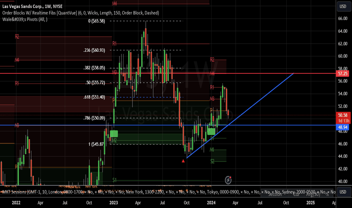This screenshot has width=352, height=208.
Task: Click the red triangle marker under the candles
Action: click(x=183, y=161)
